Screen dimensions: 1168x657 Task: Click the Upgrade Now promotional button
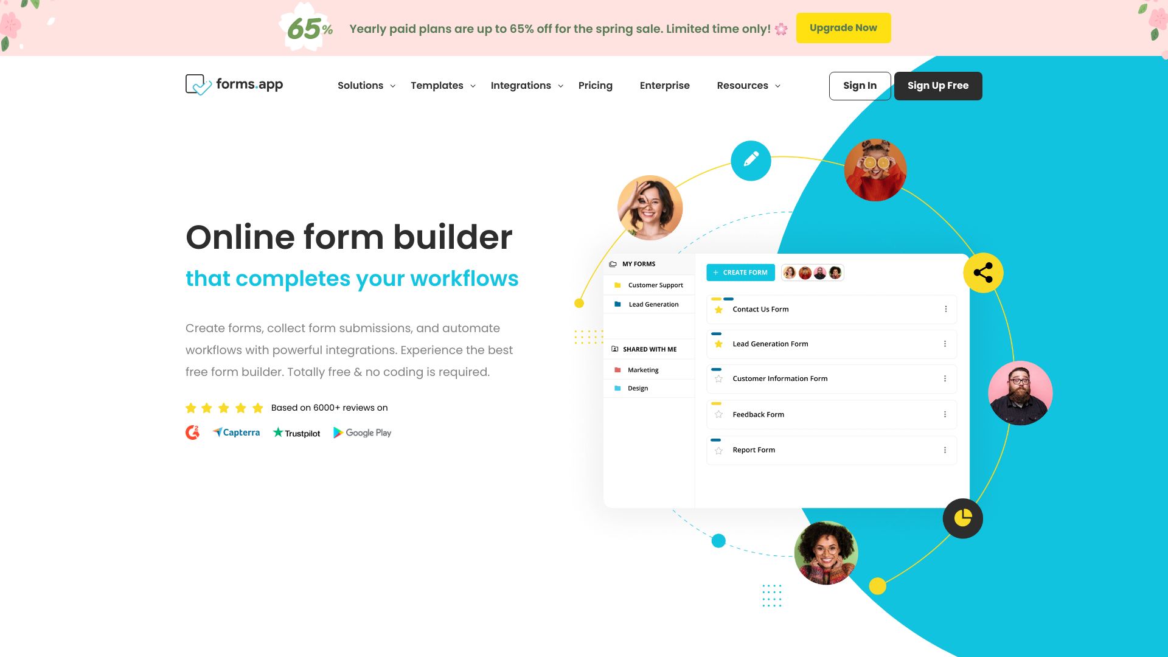click(x=843, y=27)
